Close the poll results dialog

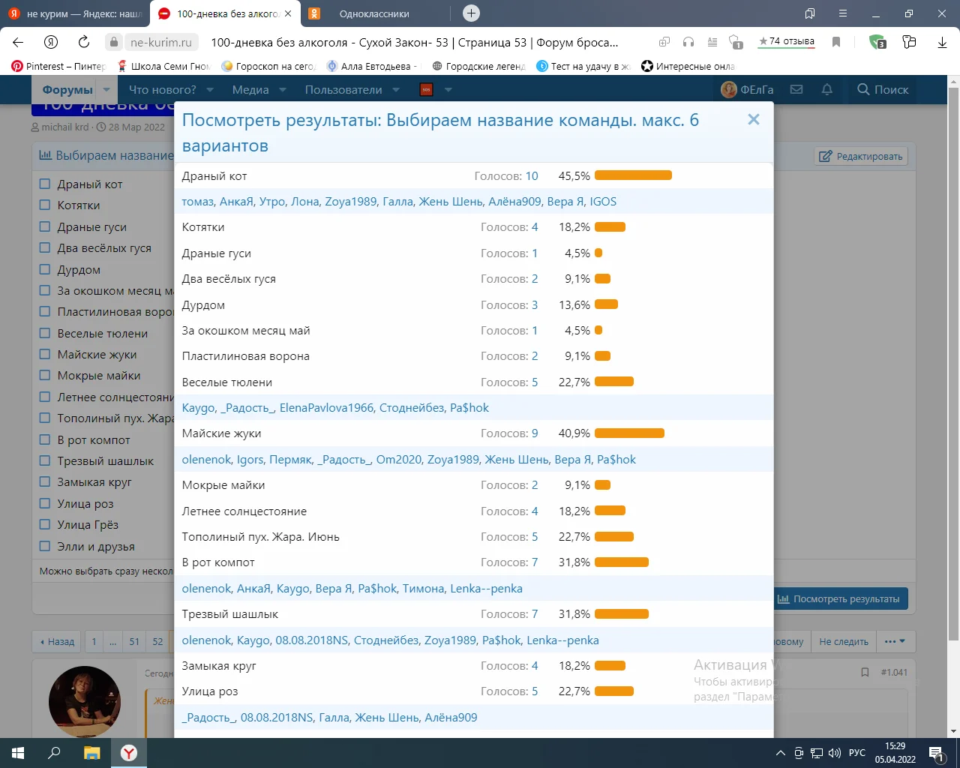[x=754, y=120]
